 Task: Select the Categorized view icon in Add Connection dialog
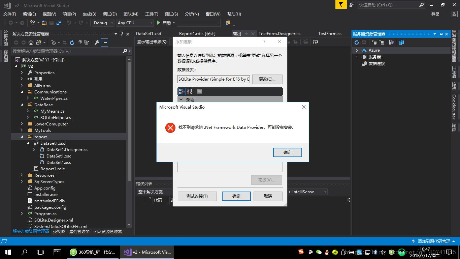pyautogui.click(x=182, y=91)
